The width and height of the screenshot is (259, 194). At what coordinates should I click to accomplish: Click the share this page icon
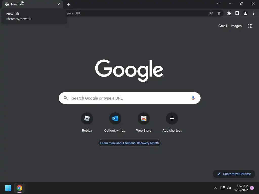point(211,13)
